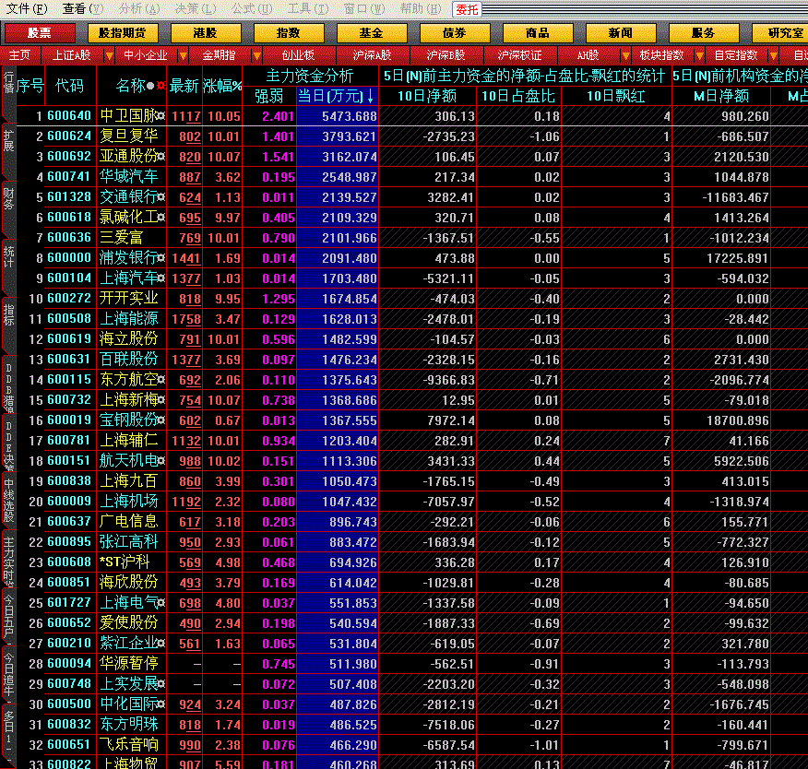Image resolution: width=808 pixels, height=769 pixels.
Task: Click sort arrow in 当日(万元) column header
Action: pyautogui.click(x=370, y=96)
